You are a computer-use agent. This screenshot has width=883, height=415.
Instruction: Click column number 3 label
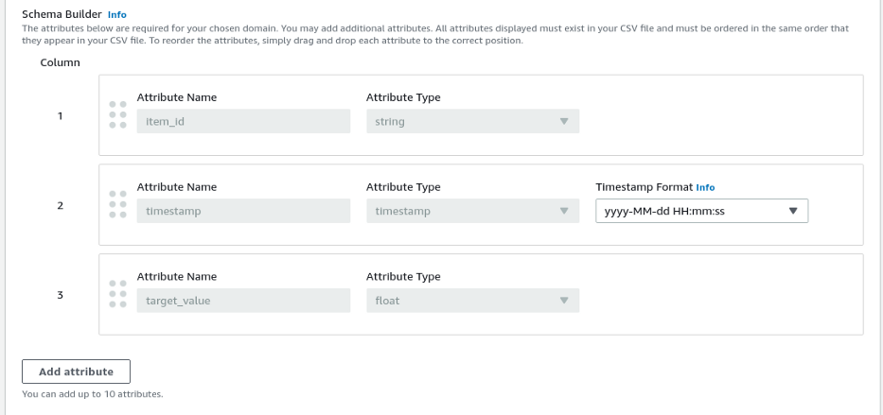click(x=60, y=294)
